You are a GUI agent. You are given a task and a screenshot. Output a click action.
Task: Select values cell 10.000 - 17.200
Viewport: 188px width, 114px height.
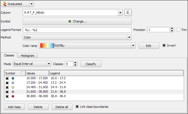(37, 78)
